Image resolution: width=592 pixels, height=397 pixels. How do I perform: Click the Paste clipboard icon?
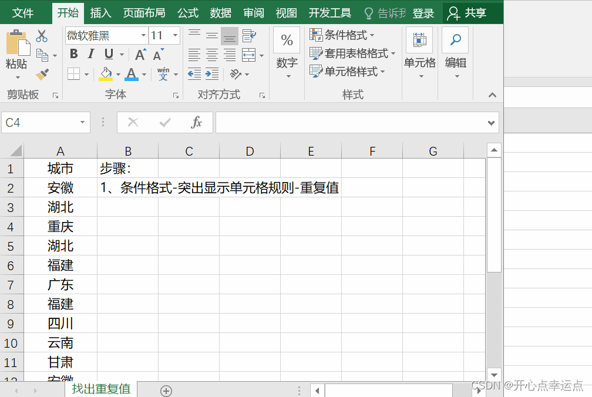[x=18, y=43]
